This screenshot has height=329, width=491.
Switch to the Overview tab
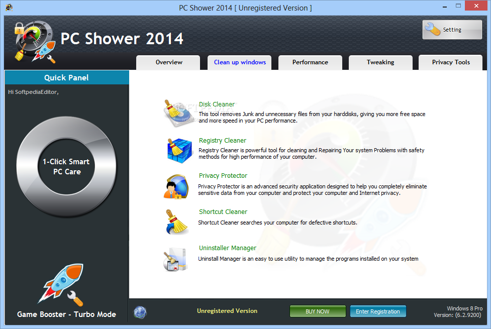(168, 62)
